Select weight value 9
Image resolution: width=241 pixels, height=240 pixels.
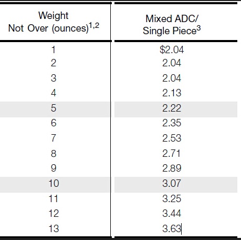54,168
